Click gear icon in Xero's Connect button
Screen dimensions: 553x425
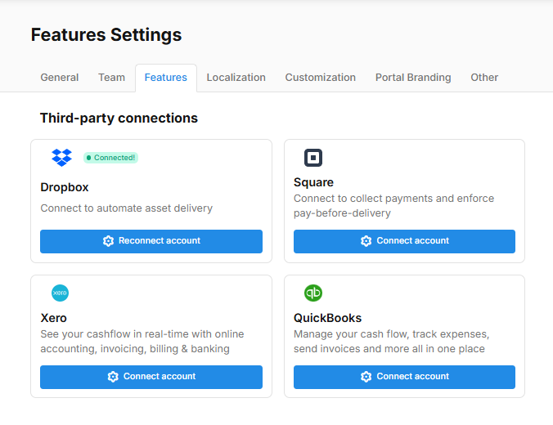coord(113,377)
